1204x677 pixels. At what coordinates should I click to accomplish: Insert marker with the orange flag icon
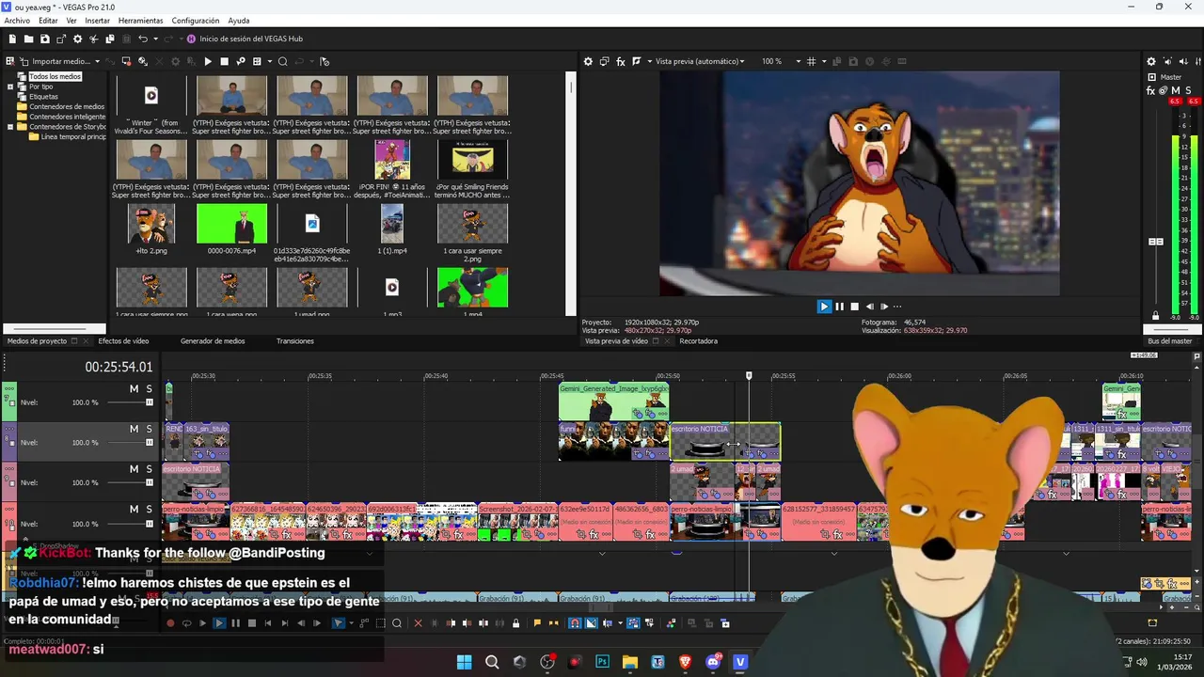point(537,622)
